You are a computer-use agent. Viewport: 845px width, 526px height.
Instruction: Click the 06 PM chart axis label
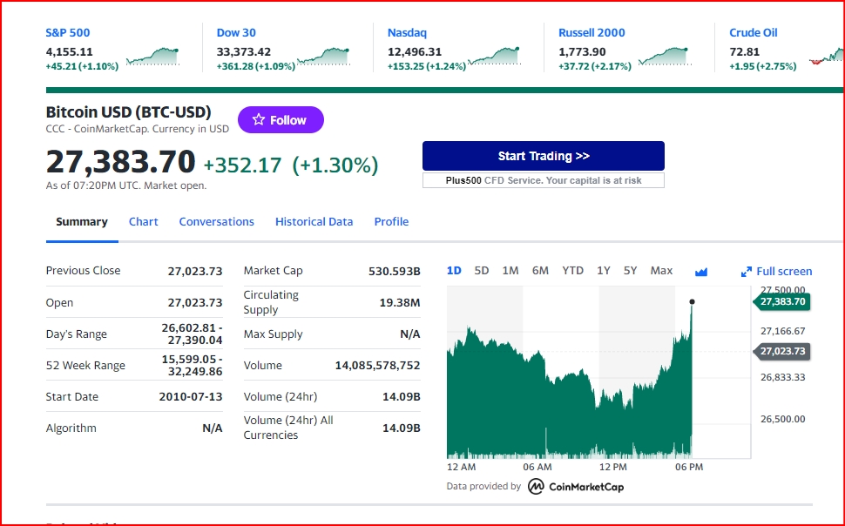(x=689, y=467)
